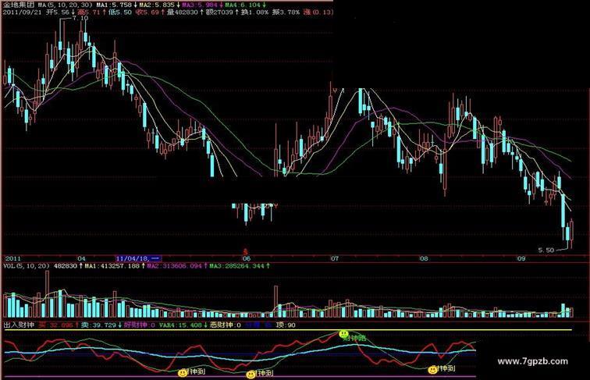Click the green smiley marker at indicator peak
The height and width of the screenshot is (380, 590).
coord(343,334)
